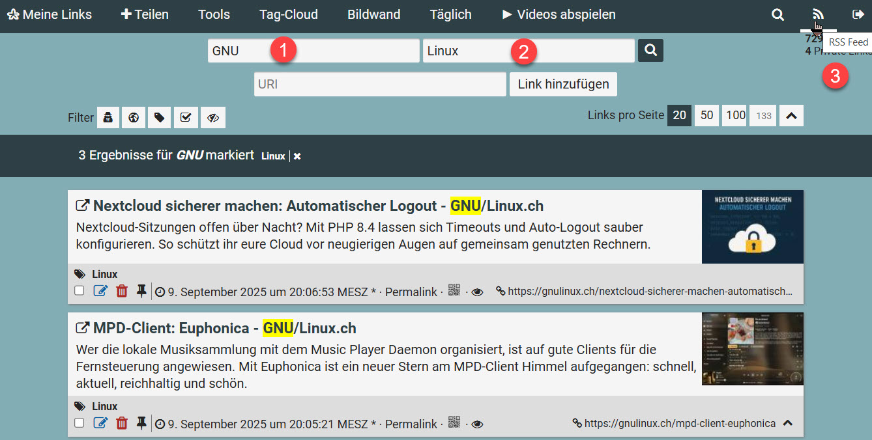Collapse the filter bar using the chevron-up button
The height and width of the screenshot is (440, 872).
[x=791, y=116]
